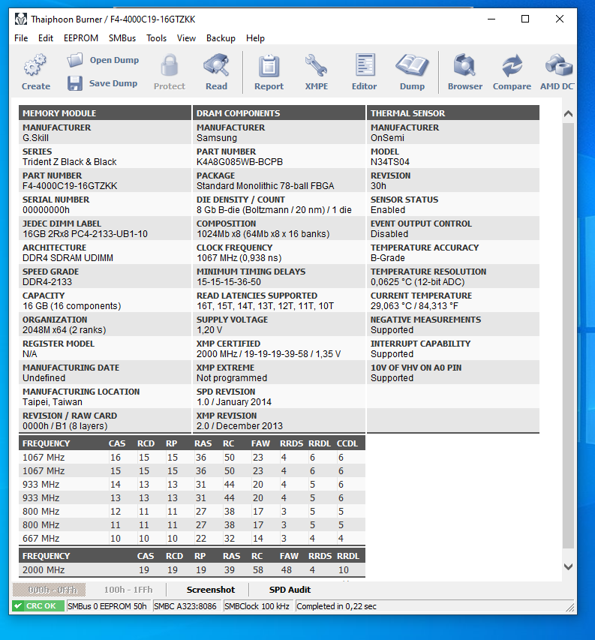Click the Screenshot button
The width and height of the screenshot is (595, 640).
pyautogui.click(x=211, y=590)
